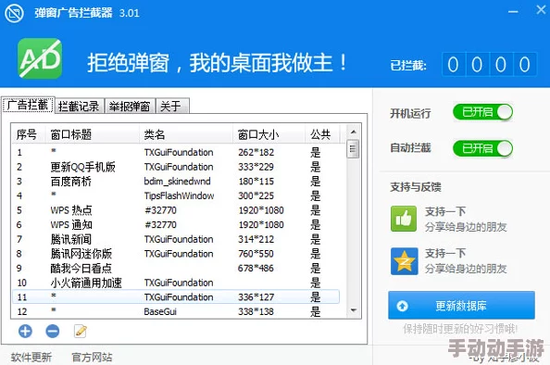Close the ad blocker window
This screenshot has height=365, width=550.
(541, 10)
